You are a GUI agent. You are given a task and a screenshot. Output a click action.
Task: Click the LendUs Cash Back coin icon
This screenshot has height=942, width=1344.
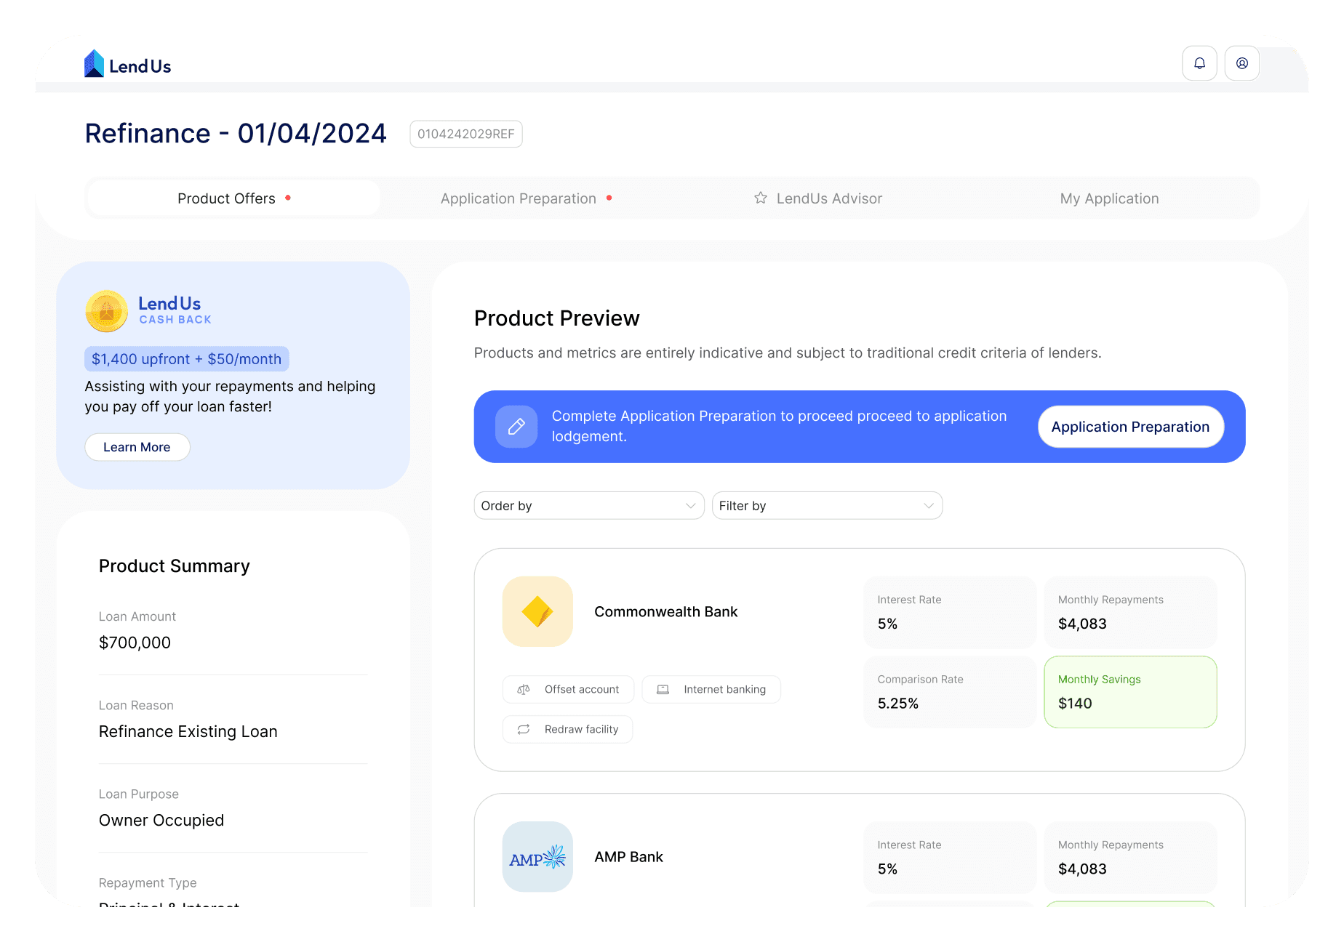(107, 311)
